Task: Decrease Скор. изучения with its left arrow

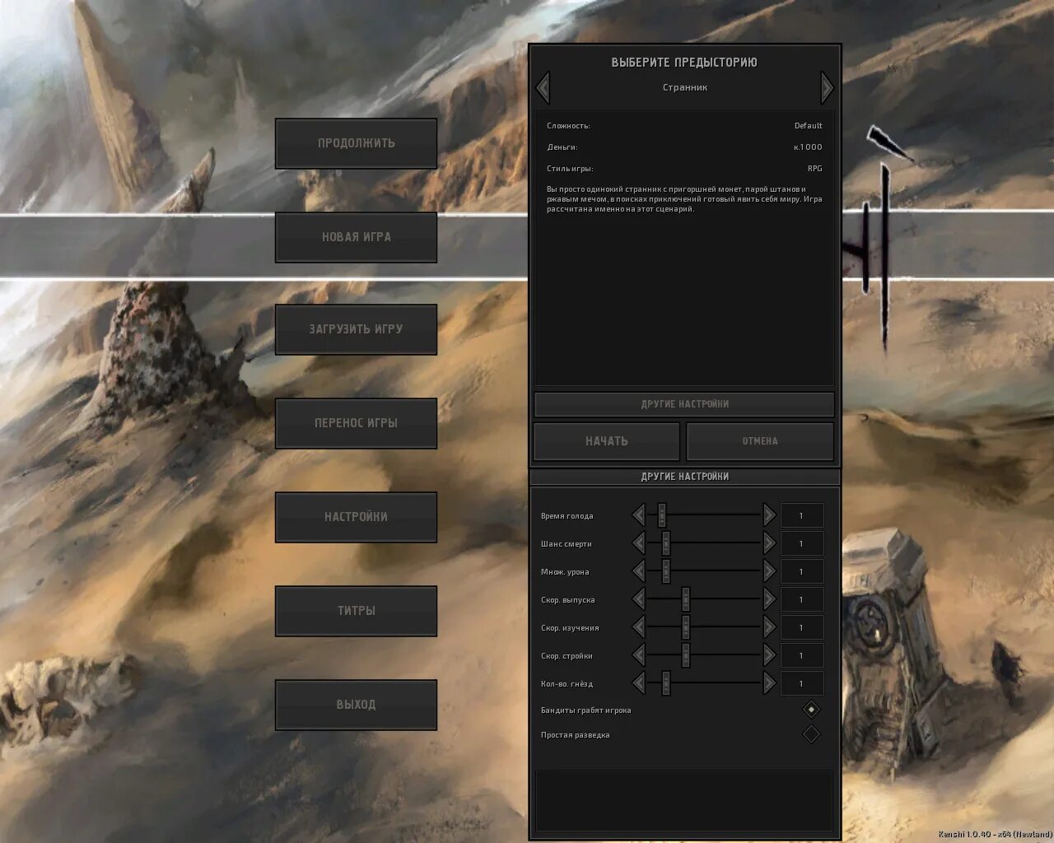Action: click(639, 627)
